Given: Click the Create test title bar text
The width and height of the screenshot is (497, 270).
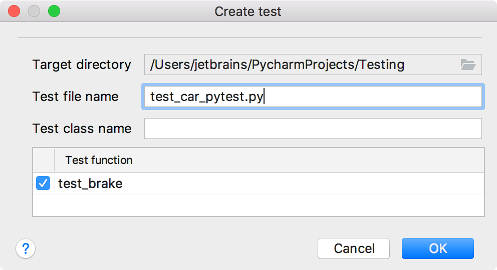Looking at the screenshot, I should 248,11.
